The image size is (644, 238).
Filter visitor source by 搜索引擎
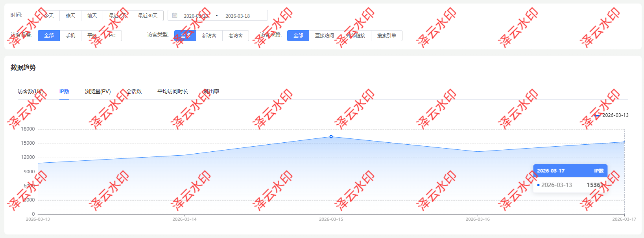click(x=386, y=36)
